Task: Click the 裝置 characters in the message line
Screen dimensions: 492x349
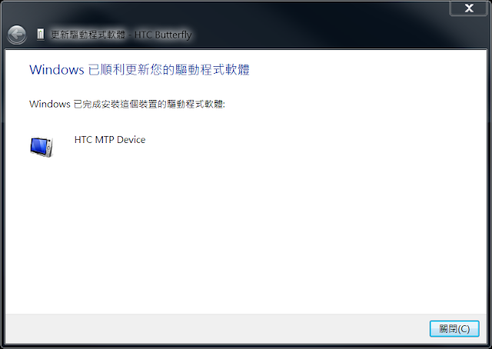Action: pos(148,104)
